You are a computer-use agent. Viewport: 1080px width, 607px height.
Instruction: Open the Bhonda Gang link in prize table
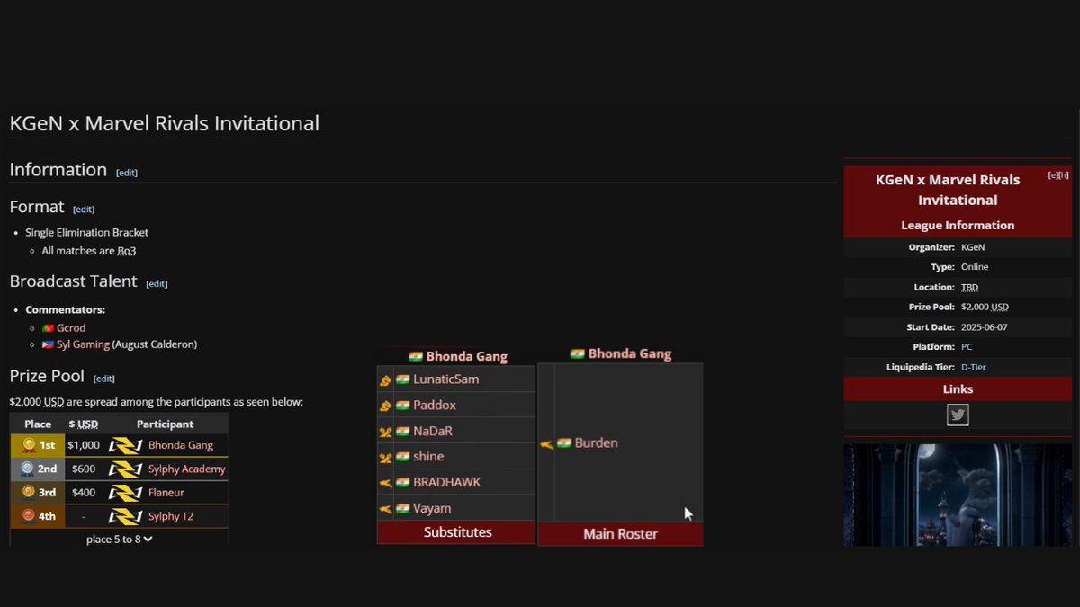(x=180, y=445)
